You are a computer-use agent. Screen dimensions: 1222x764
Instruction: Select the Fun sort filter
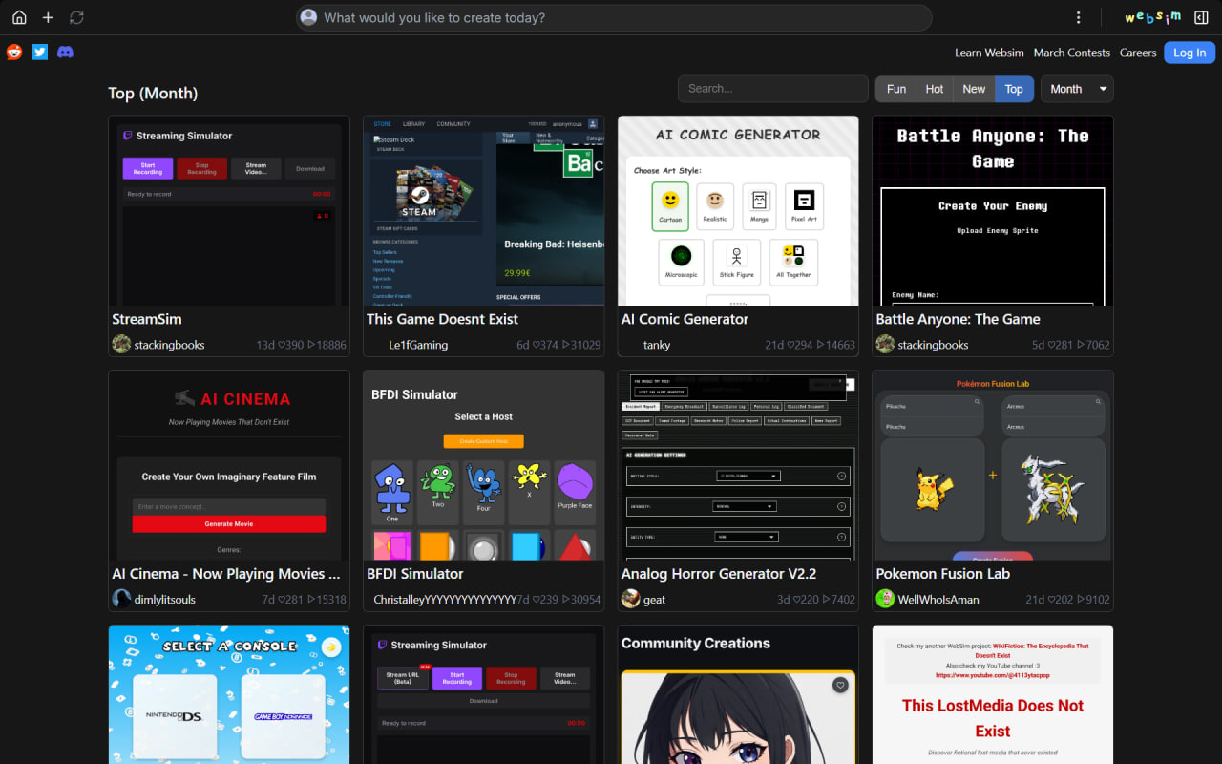[895, 89]
